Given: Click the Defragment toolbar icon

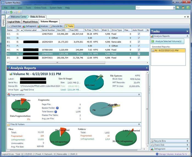Looking at the screenshot, I should [x=24, y=26].
